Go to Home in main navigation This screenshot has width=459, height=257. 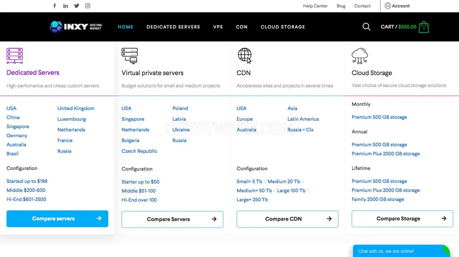click(126, 27)
